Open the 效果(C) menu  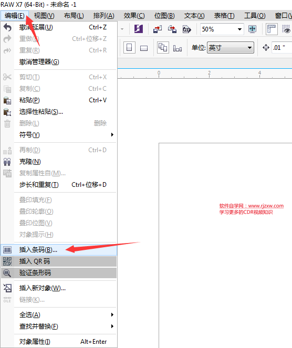(x=134, y=16)
